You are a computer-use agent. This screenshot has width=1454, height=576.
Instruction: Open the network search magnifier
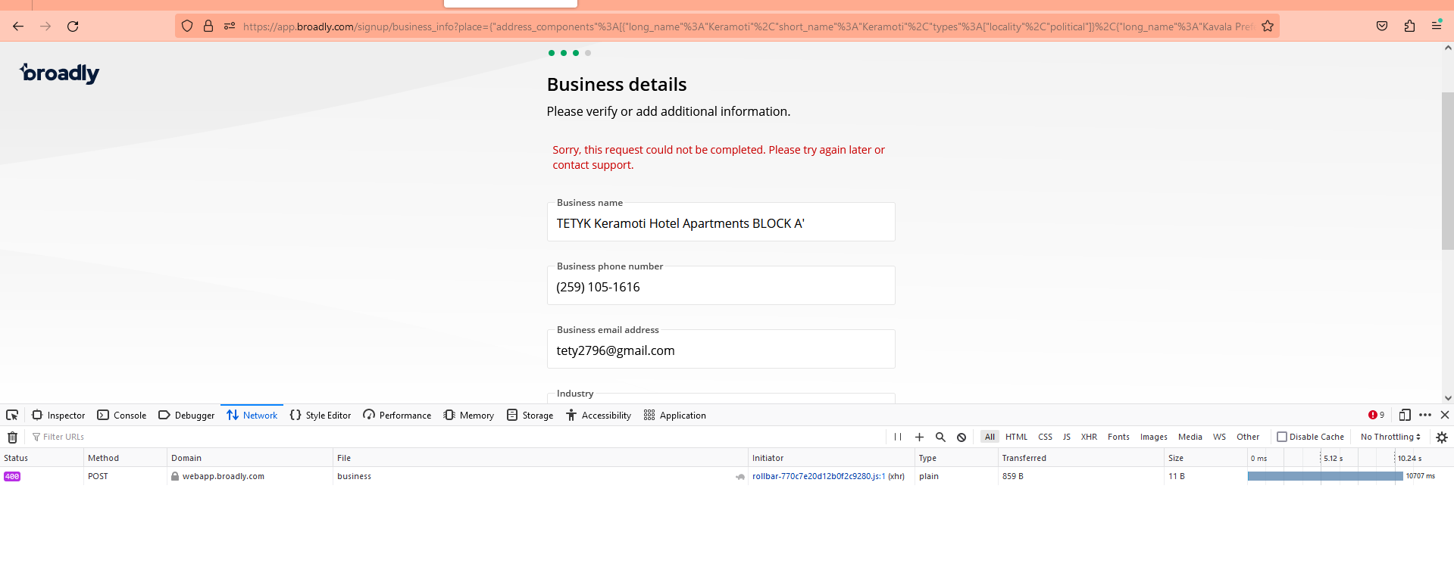pyautogui.click(x=940, y=437)
